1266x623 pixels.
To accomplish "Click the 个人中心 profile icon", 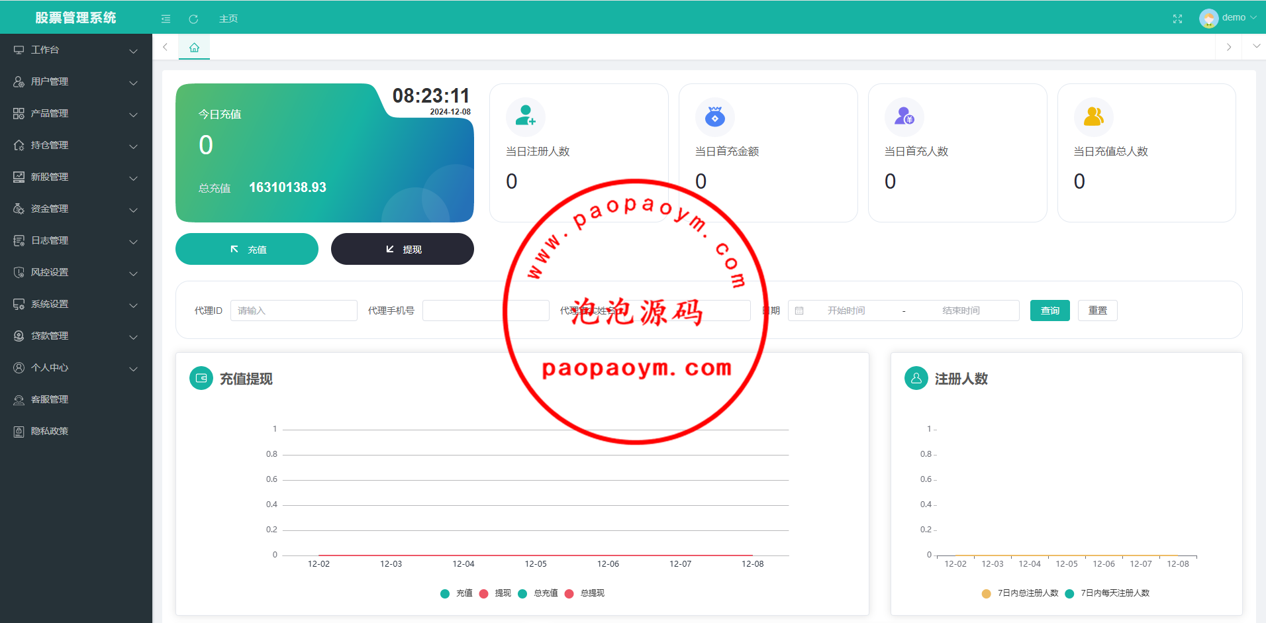I will (19, 367).
